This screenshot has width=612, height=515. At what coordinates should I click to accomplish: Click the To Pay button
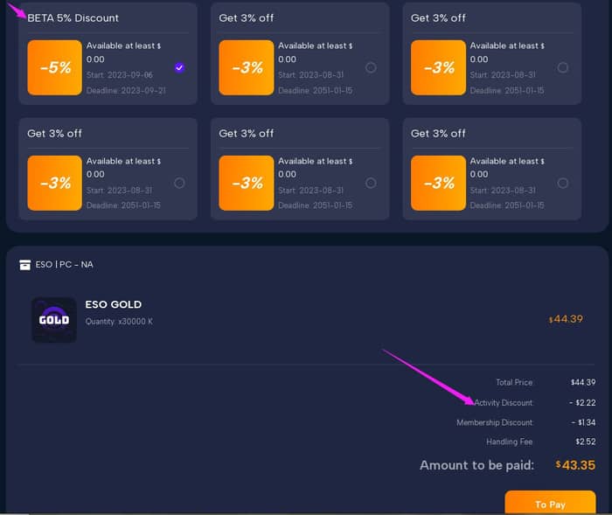(x=550, y=503)
